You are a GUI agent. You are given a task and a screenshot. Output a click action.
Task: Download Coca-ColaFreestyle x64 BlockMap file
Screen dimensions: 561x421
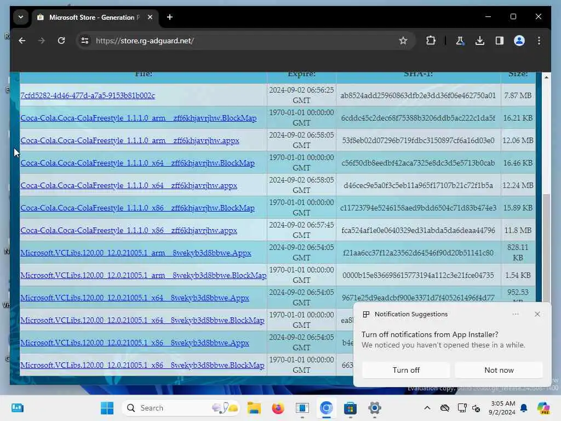pos(138,163)
